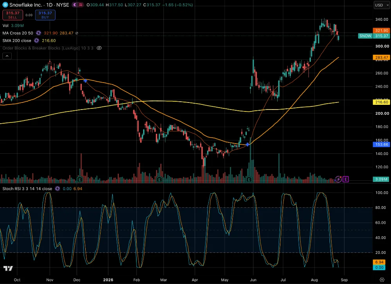Screen dimensions: 391x284
Task: Open symbol search via Snowflake Inc. title
Action: point(26,5)
